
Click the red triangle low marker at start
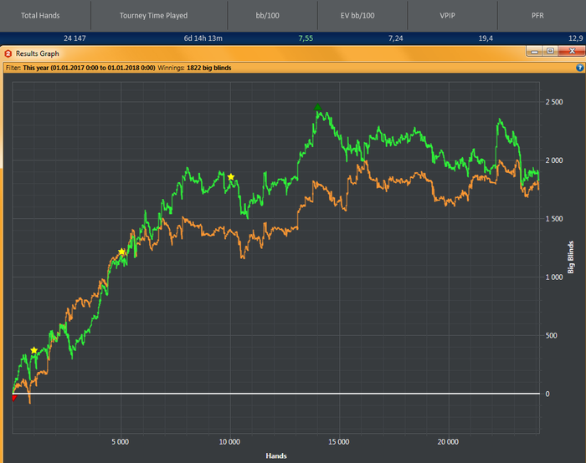[14, 398]
